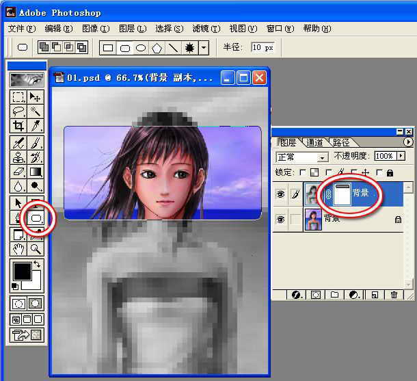Hide the top 背景 副本 layer eye

(x=280, y=194)
